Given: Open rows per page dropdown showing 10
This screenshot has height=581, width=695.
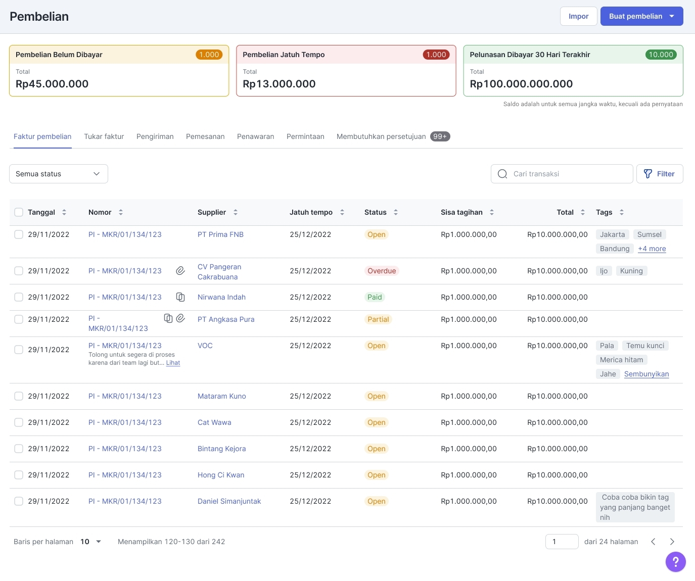Looking at the screenshot, I should click(91, 542).
